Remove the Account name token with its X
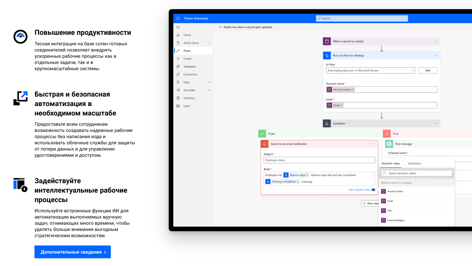Image resolution: width=472 pixels, height=266 pixels. [353, 90]
